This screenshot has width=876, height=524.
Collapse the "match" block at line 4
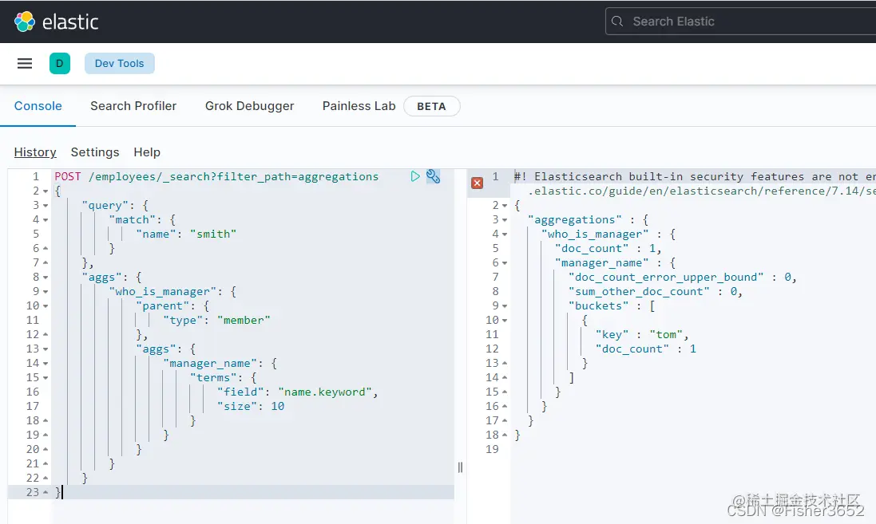[x=46, y=220]
